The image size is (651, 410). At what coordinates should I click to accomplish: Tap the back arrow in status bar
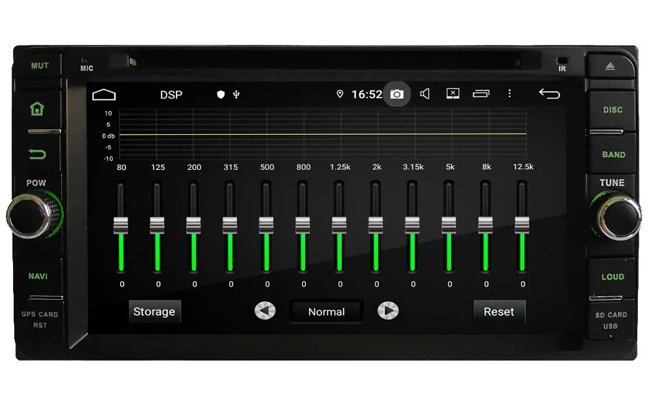pyautogui.click(x=549, y=94)
